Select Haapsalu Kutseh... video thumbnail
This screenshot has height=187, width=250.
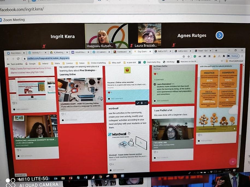pyautogui.click(x=106, y=36)
